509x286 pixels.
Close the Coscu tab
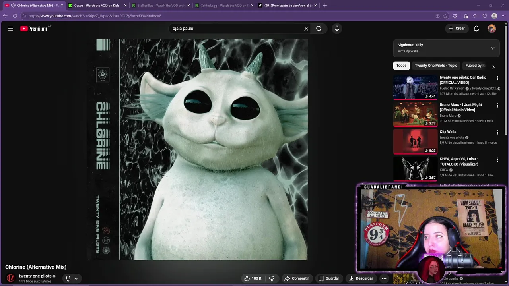(125, 6)
